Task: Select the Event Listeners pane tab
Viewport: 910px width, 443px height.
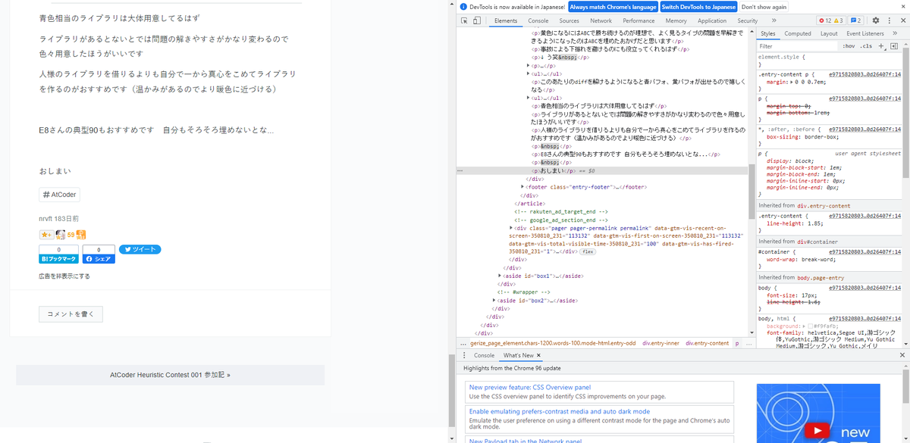Action: pos(865,33)
